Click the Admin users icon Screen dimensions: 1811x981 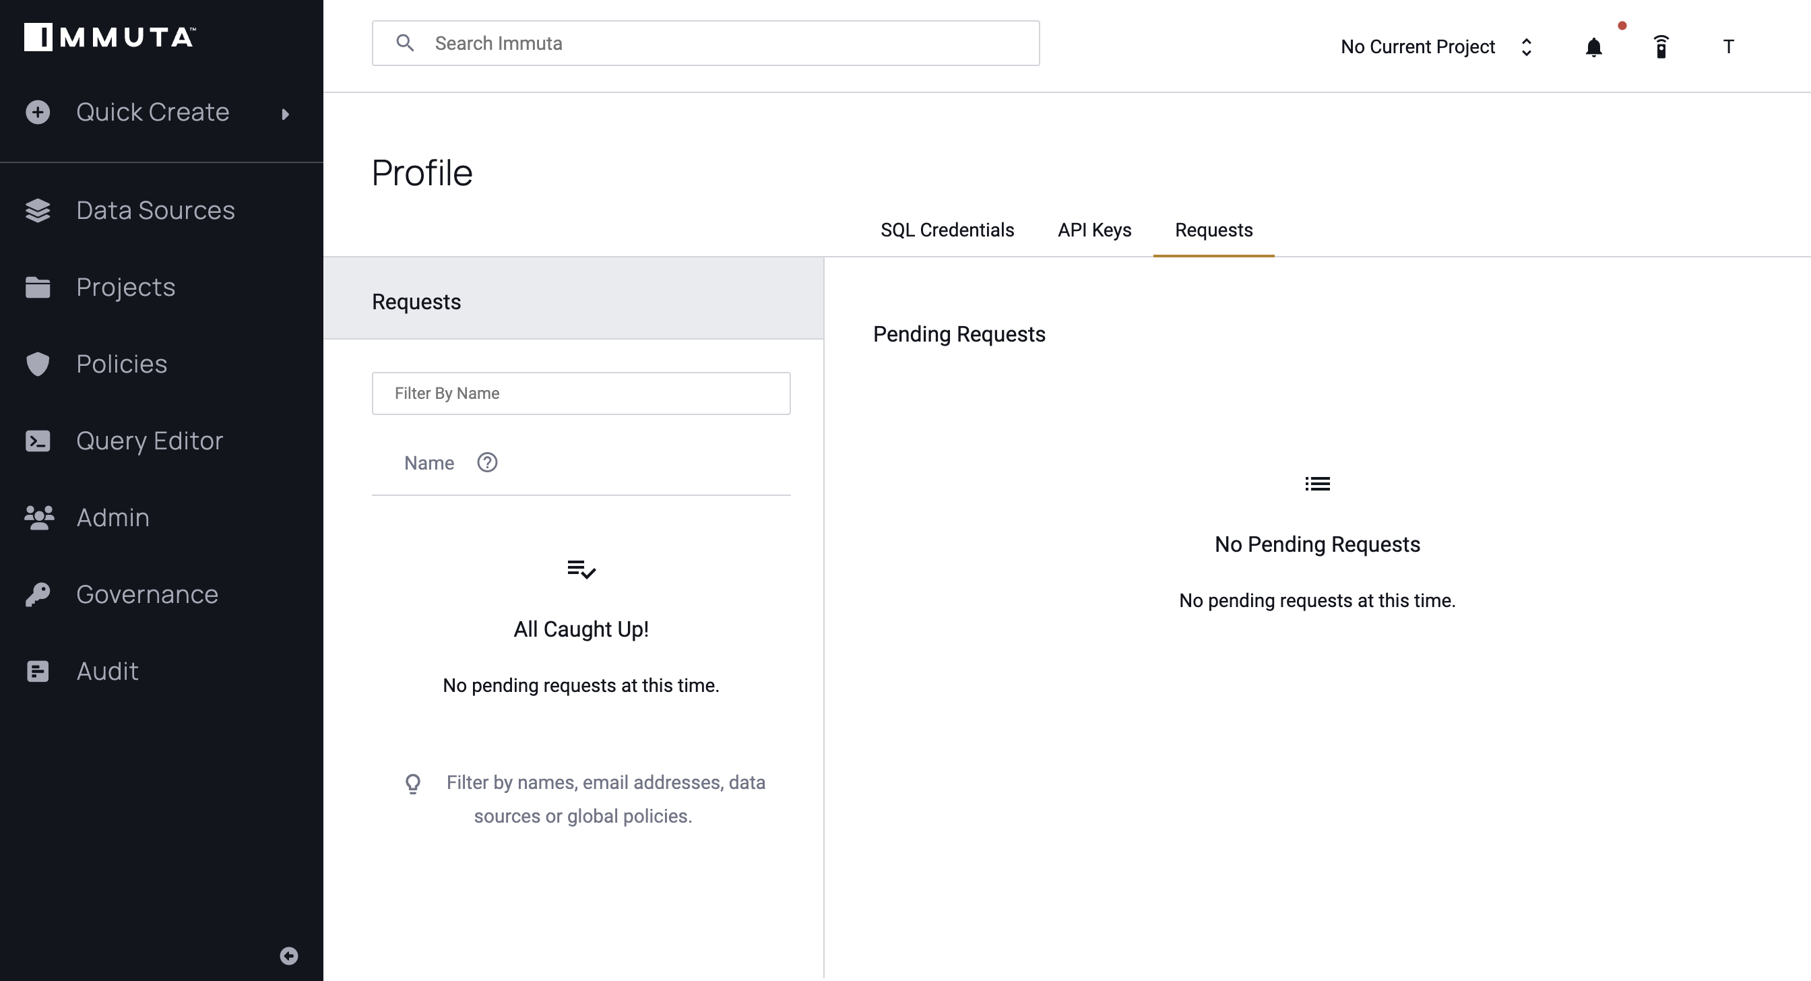click(x=39, y=517)
